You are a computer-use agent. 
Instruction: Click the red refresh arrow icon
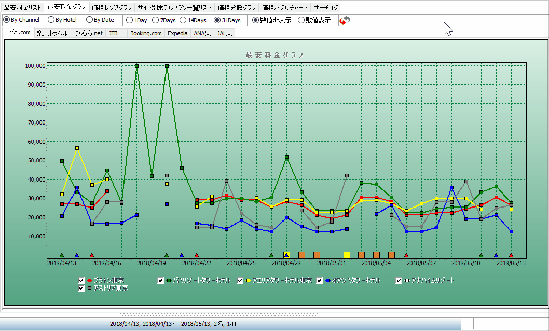tap(345, 20)
